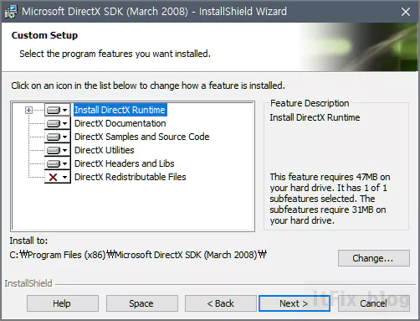420x321 pixels.
Task: Proceed with the Next button
Action: (295, 303)
